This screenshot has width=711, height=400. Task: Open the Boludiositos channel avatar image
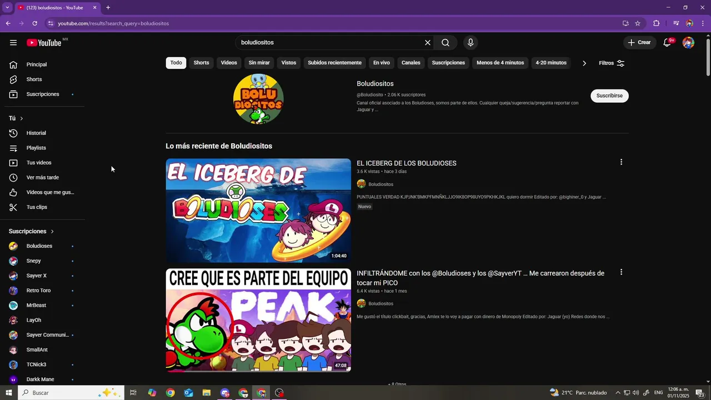[258, 99]
